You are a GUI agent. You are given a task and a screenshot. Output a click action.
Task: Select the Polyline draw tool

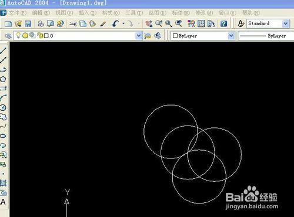click(x=3, y=70)
